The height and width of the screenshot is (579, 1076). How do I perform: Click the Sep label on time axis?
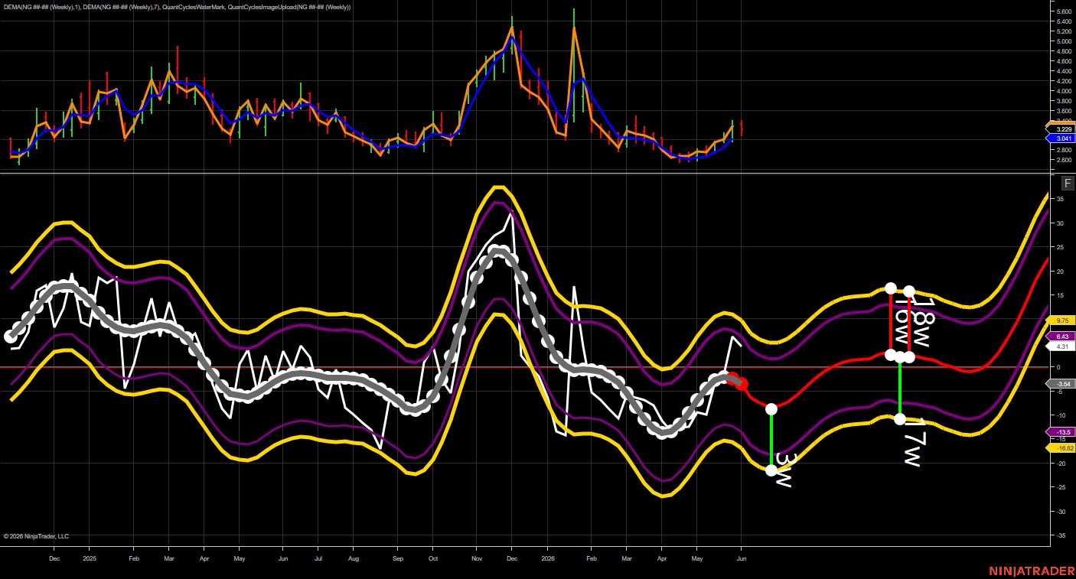pyautogui.click(x=397, y=559)
